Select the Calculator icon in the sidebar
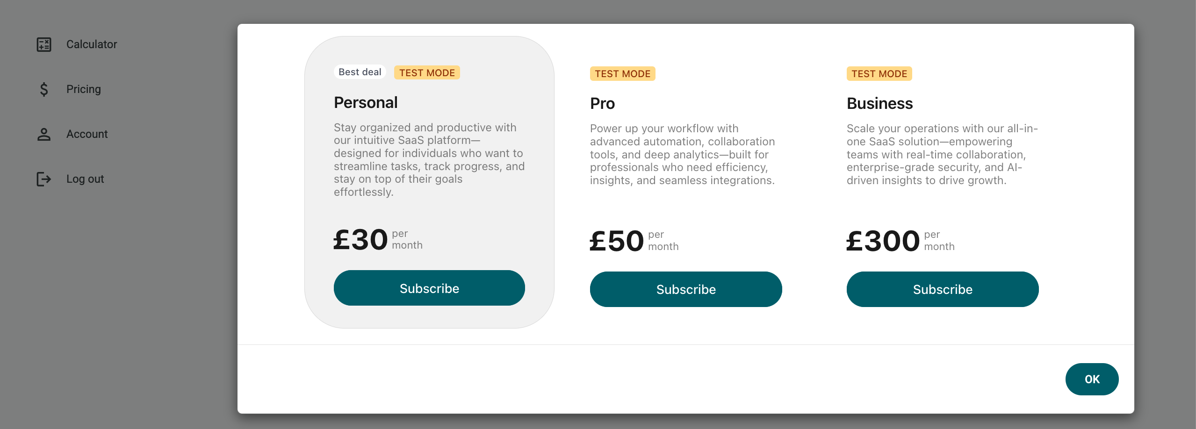1196x429 pixels. 44,44
